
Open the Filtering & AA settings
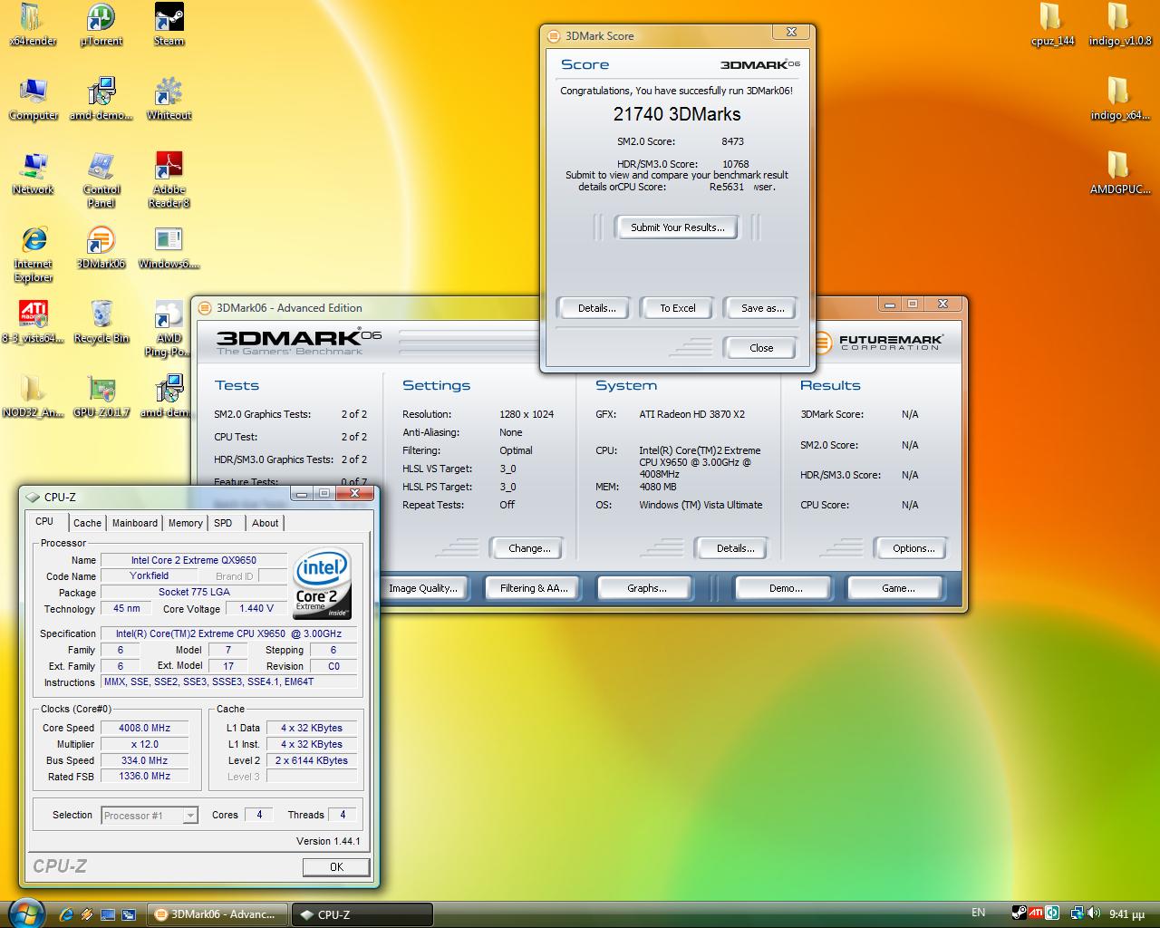pyautogui.click(x=534, y=588)
